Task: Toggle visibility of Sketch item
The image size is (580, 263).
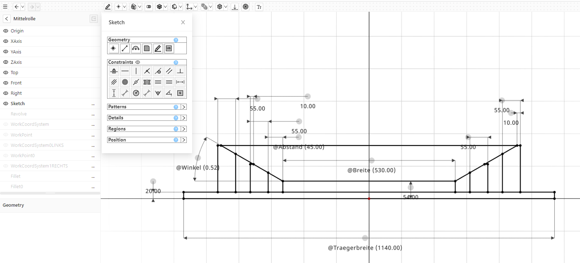Action: (6, 103)
